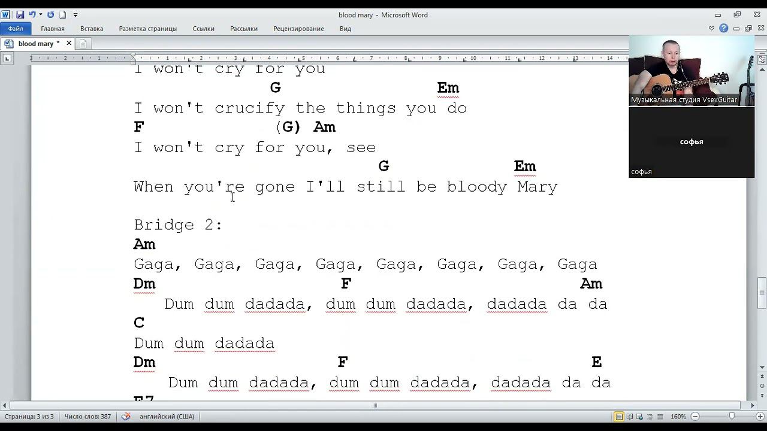The width and height of the screenshot is (767, 431).
Task: Click the vertical scrollbar thumb
Action: pyautogui.click(x=762, y=294)
